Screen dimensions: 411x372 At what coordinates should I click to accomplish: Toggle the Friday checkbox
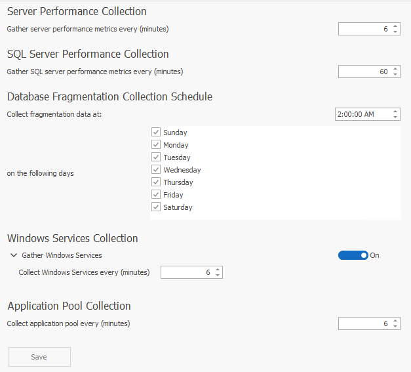point(156,195)
